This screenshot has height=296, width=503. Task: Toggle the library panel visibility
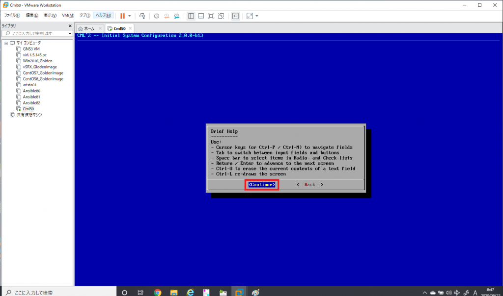click(191, 16)
